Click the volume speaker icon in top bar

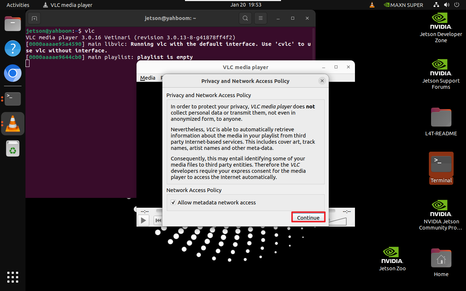point(447,5)
